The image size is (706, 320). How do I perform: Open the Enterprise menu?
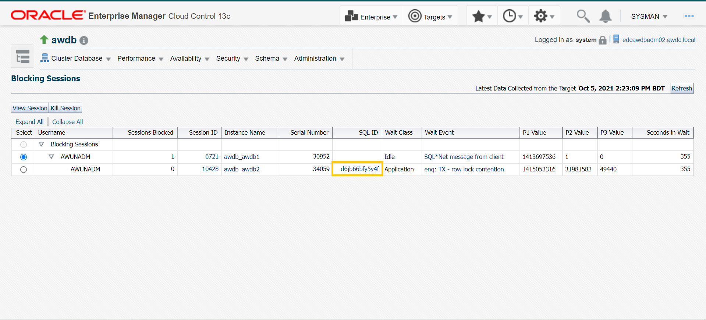(371, 16)
